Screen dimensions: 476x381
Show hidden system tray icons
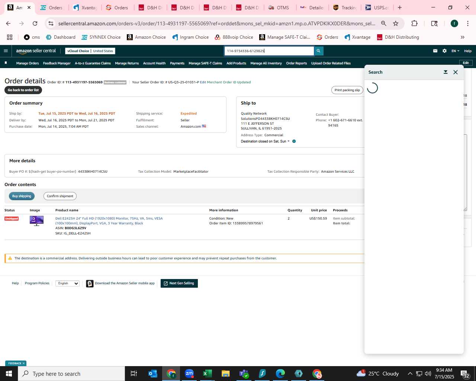coord(410,374)
